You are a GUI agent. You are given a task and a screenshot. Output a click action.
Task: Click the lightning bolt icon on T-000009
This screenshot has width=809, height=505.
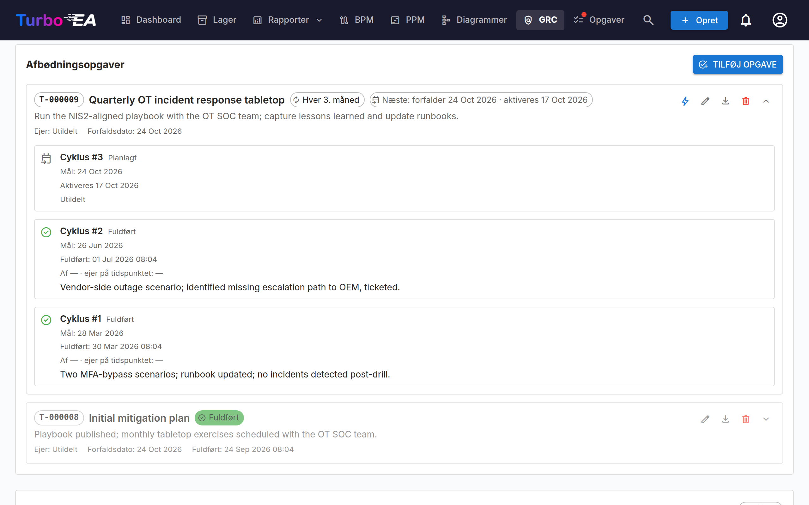(685, 101)
